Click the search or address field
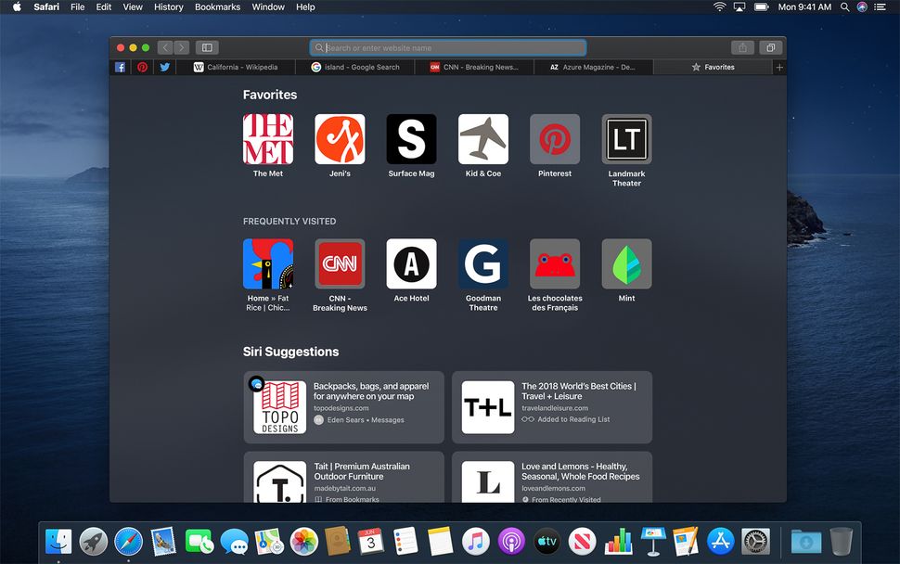The width and height of the screenshot is (900, 564). click(448, 47)
